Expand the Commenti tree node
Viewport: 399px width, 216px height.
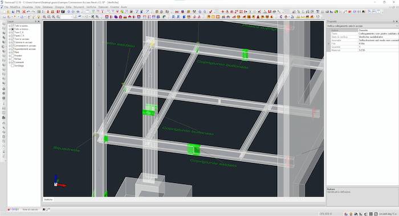click(x=10, y=62)
